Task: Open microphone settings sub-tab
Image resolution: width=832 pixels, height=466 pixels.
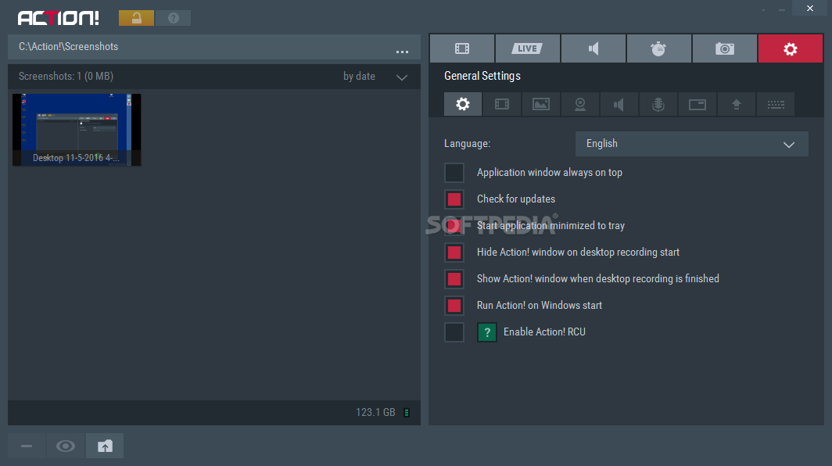Action: click(x=658, y=104)
